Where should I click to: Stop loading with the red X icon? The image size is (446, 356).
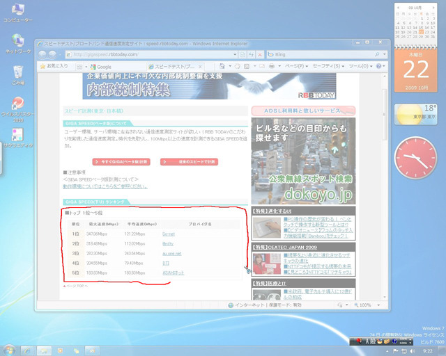tap(260, 54)
